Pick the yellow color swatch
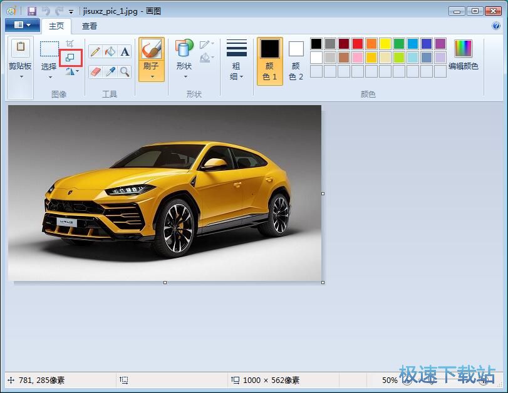This screenshot has height=393, width=508. [385, 44]
